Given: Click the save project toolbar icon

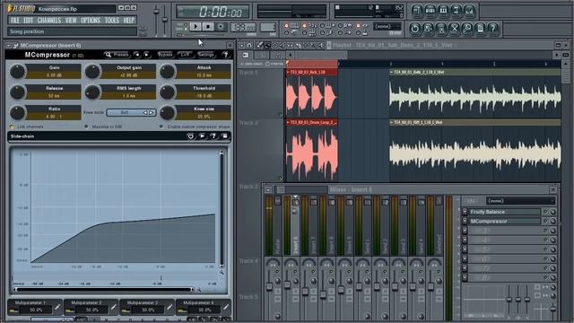Looking at the screenshot, I should pos(428,28).
